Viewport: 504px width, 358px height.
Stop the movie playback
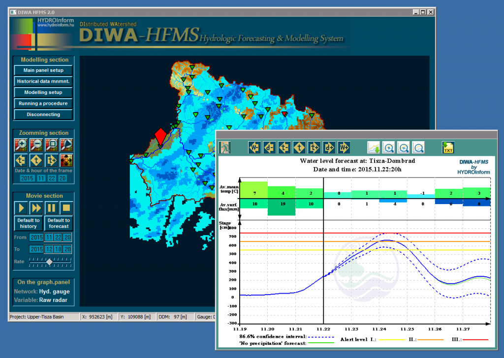coord(66,207)
